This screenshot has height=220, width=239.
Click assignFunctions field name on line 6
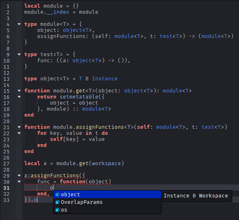tap(61, 36)
